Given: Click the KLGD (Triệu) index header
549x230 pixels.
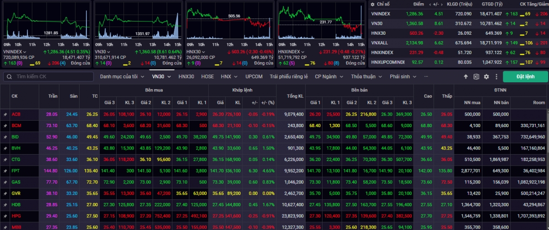Looking at the screenshot, I should tap(459, 4).
